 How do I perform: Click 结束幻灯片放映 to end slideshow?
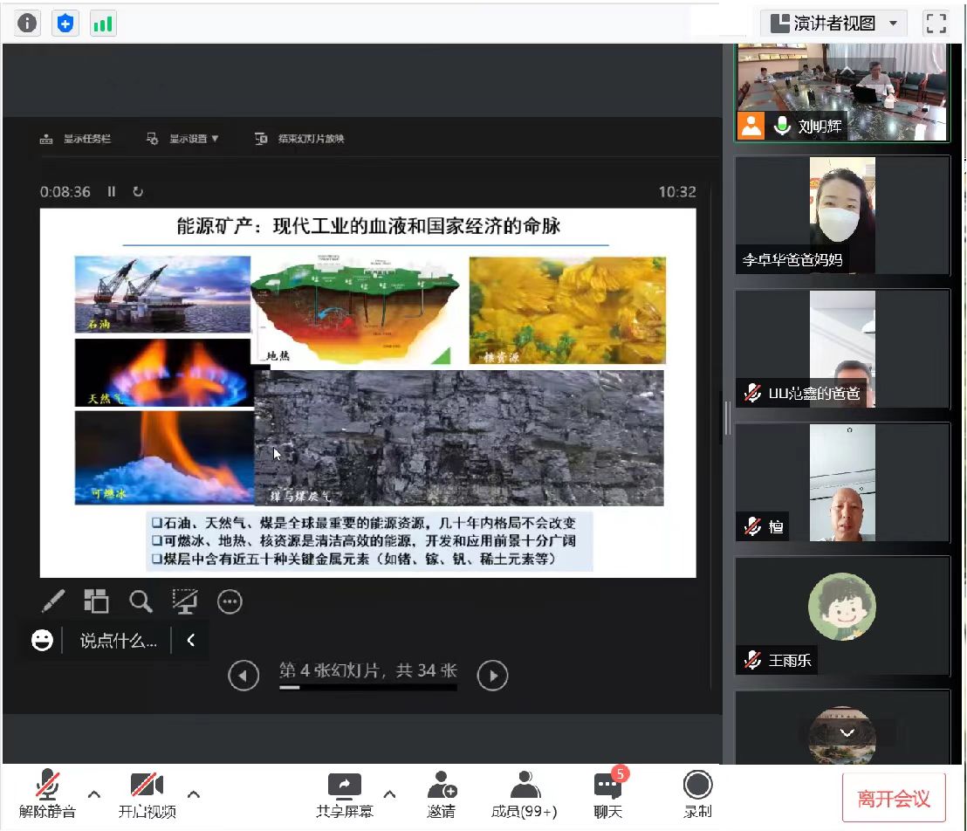point(300,139)
